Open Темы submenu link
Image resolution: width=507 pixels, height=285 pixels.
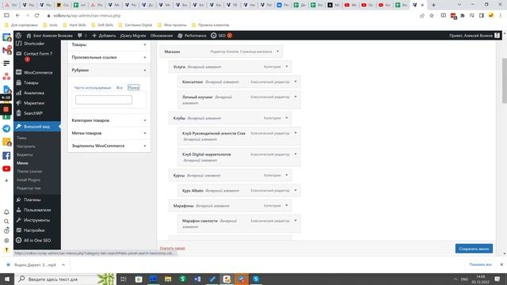tap(21, 138)
